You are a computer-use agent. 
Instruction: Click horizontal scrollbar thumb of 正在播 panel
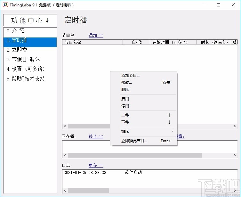[135, 155]
